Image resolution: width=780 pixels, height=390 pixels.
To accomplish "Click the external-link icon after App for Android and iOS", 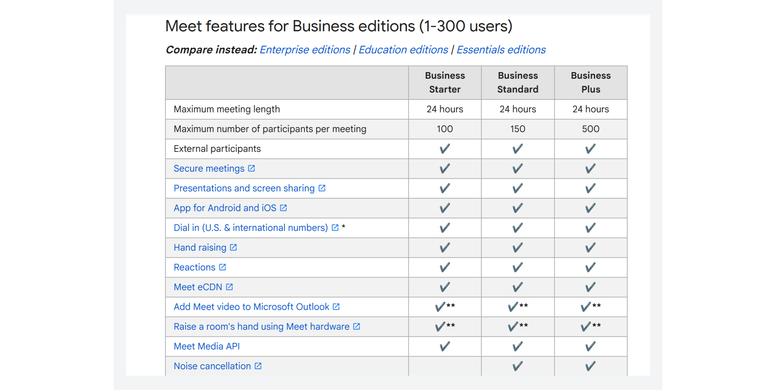I will click(284, 208).
